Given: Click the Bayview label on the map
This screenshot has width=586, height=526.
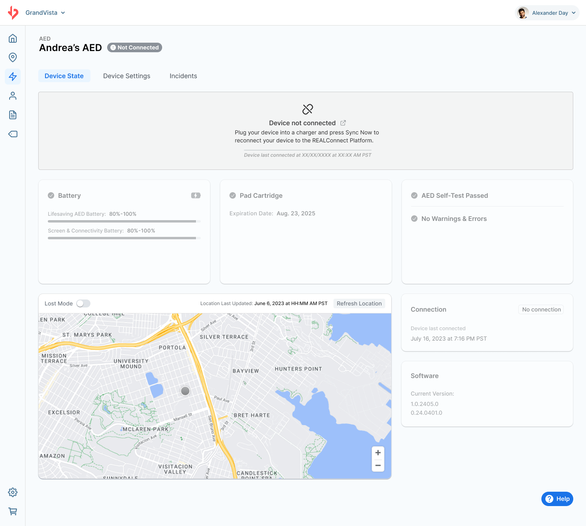Looking at the screenshot, I should (x=246, y=371).
